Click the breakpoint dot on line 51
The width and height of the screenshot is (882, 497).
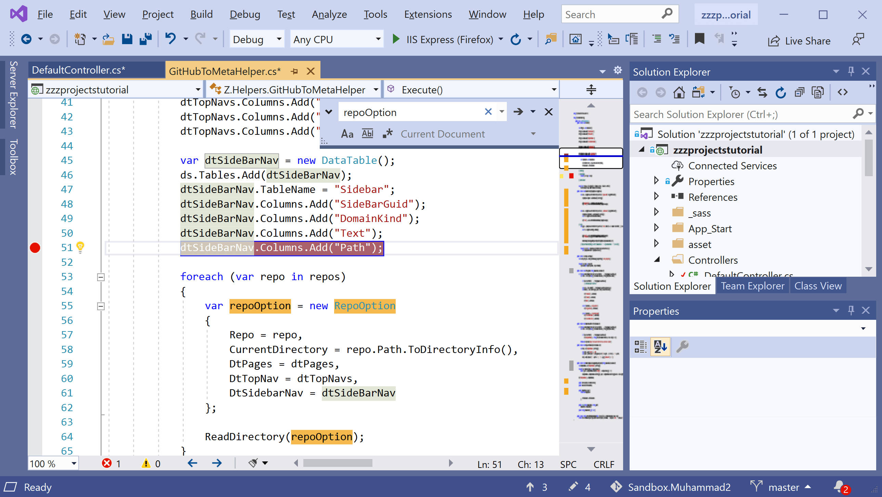[x=35, y=248]
